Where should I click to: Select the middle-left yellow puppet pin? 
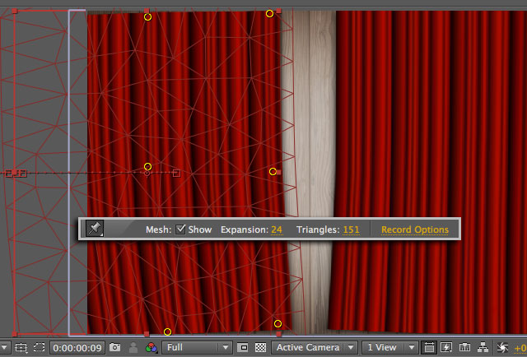coord(147,167)
